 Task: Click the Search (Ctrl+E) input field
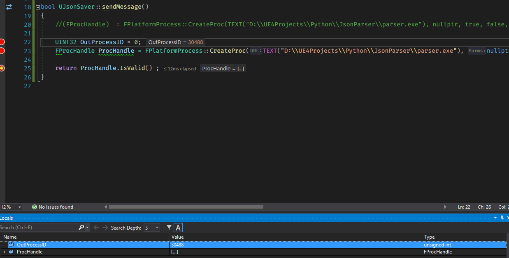coord(38,228)
